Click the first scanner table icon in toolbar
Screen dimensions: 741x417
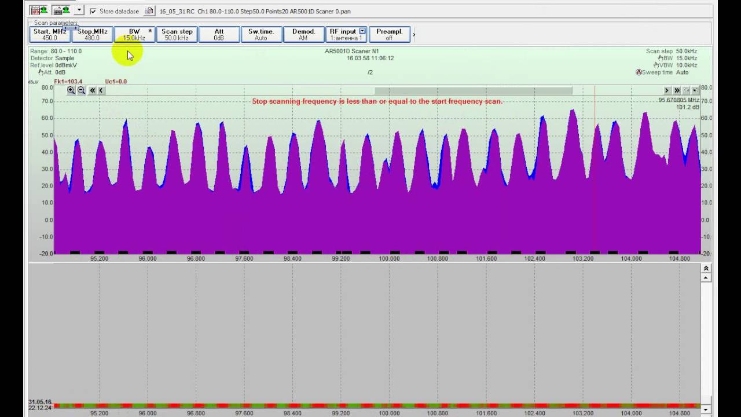tap(39, 10)
